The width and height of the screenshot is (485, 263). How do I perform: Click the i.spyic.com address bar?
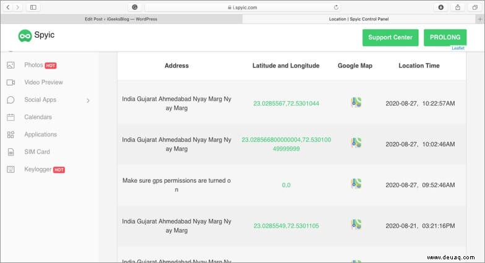pos(242,7)
